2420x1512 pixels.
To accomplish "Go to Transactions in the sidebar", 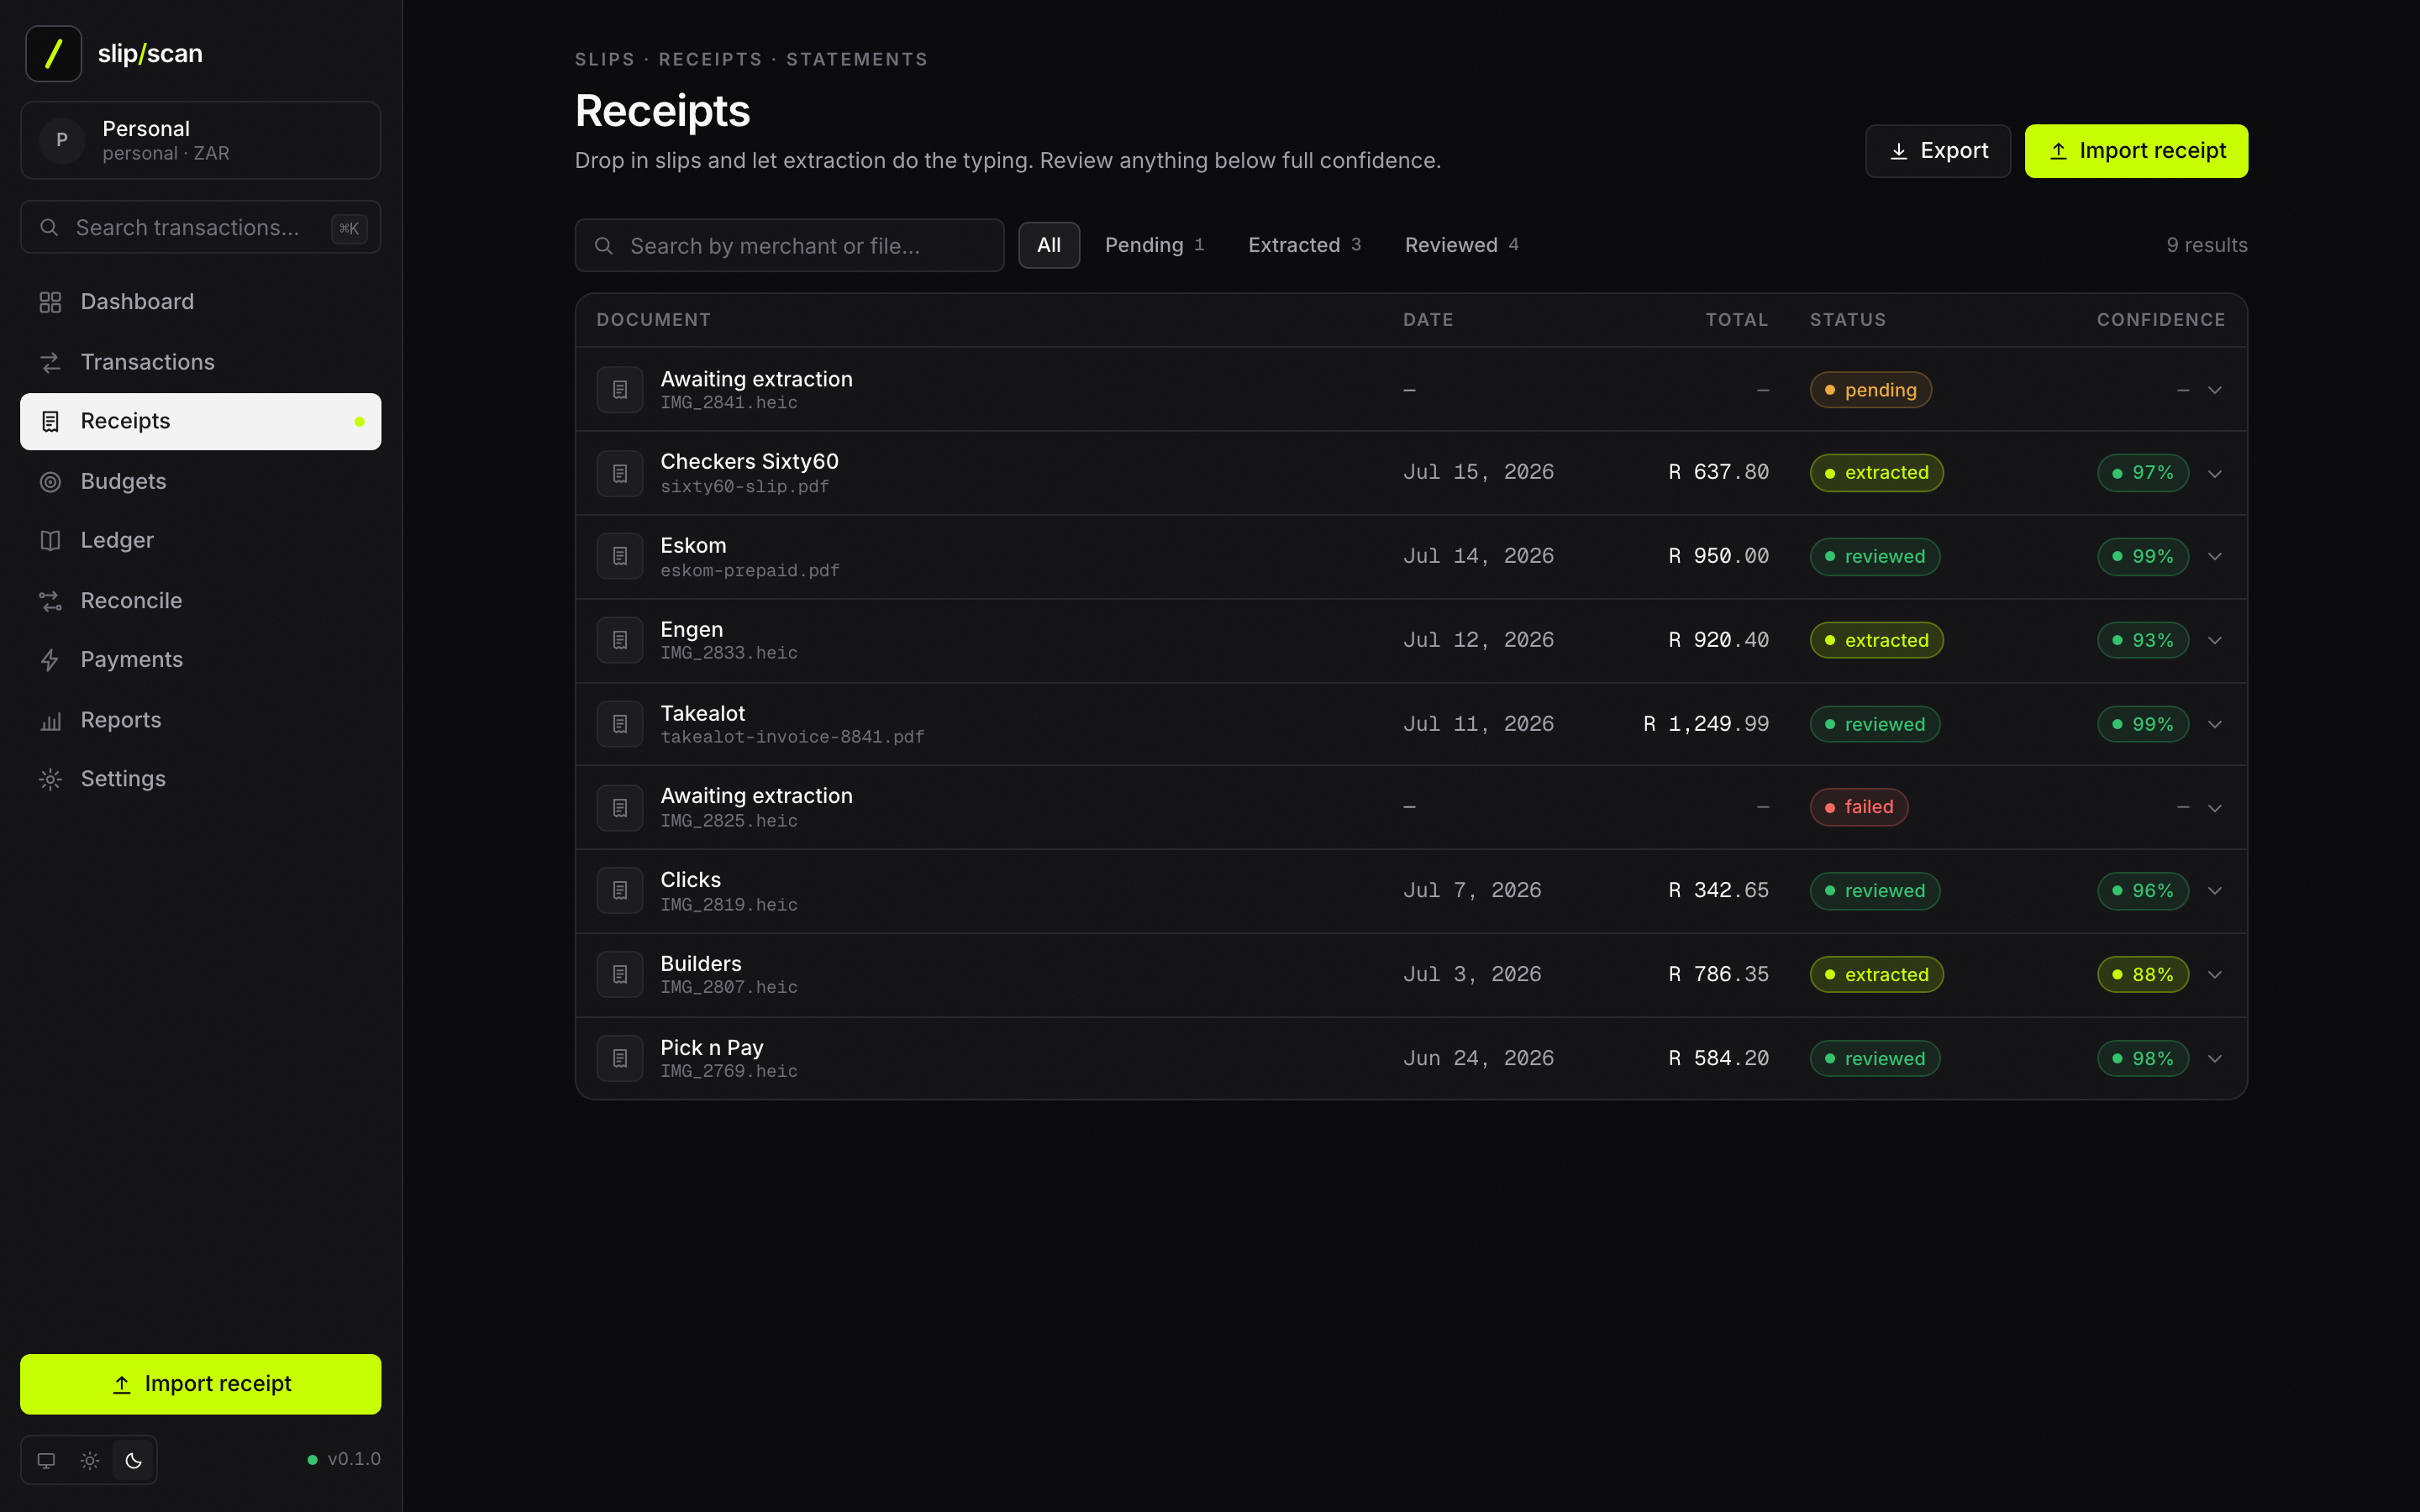I will [x=200, y=362].
